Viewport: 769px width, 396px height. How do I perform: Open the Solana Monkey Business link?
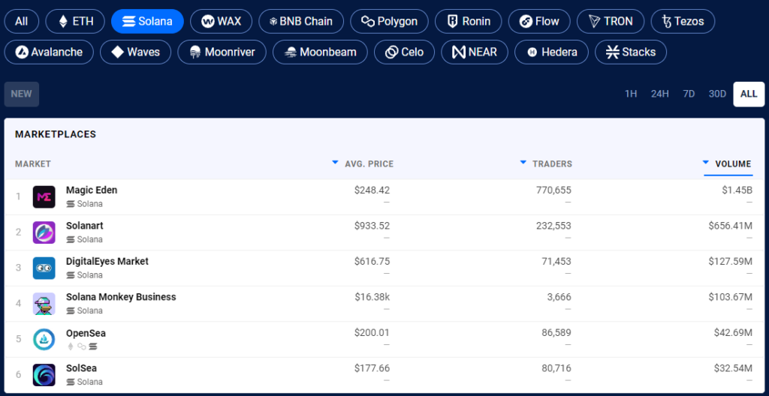pyautogui.click(x=121, y=297)
